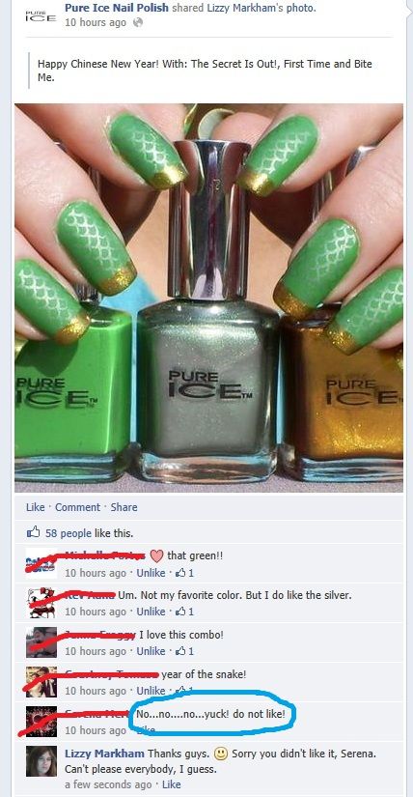Click the like-count thumb on 'Not my favorite color' comment
Screen dimensions: 413x797
[179, 612]
